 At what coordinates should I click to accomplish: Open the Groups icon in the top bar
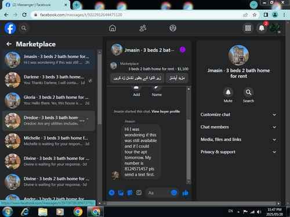[173, 28]
